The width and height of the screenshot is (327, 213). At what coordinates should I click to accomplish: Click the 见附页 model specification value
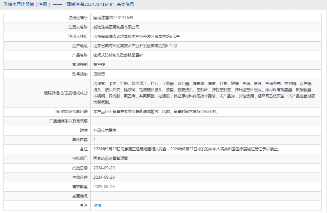coord(99,74)
